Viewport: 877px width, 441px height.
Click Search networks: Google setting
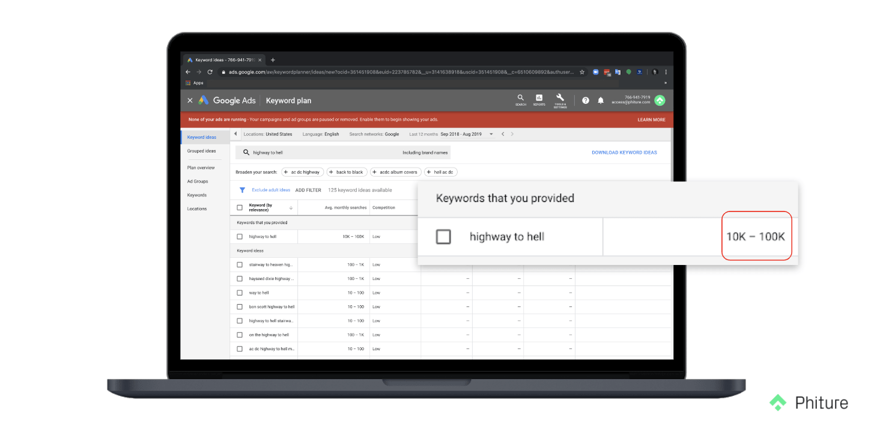[x=374, y=134]
